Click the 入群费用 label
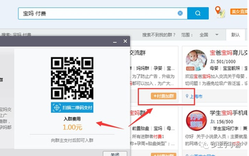Screen dimensions: 249x156 72,119
